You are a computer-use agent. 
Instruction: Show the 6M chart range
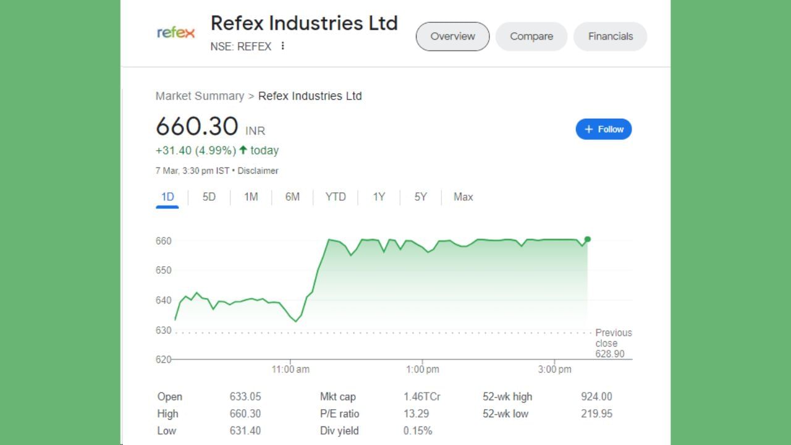click(292, 197)
